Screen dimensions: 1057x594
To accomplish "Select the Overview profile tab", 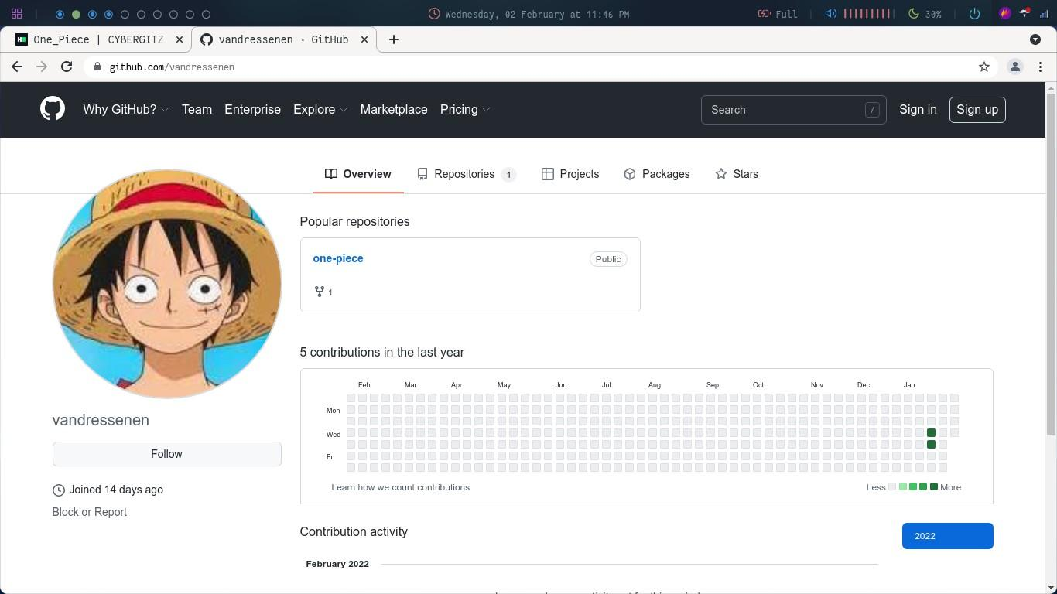I will coord(357,174).
